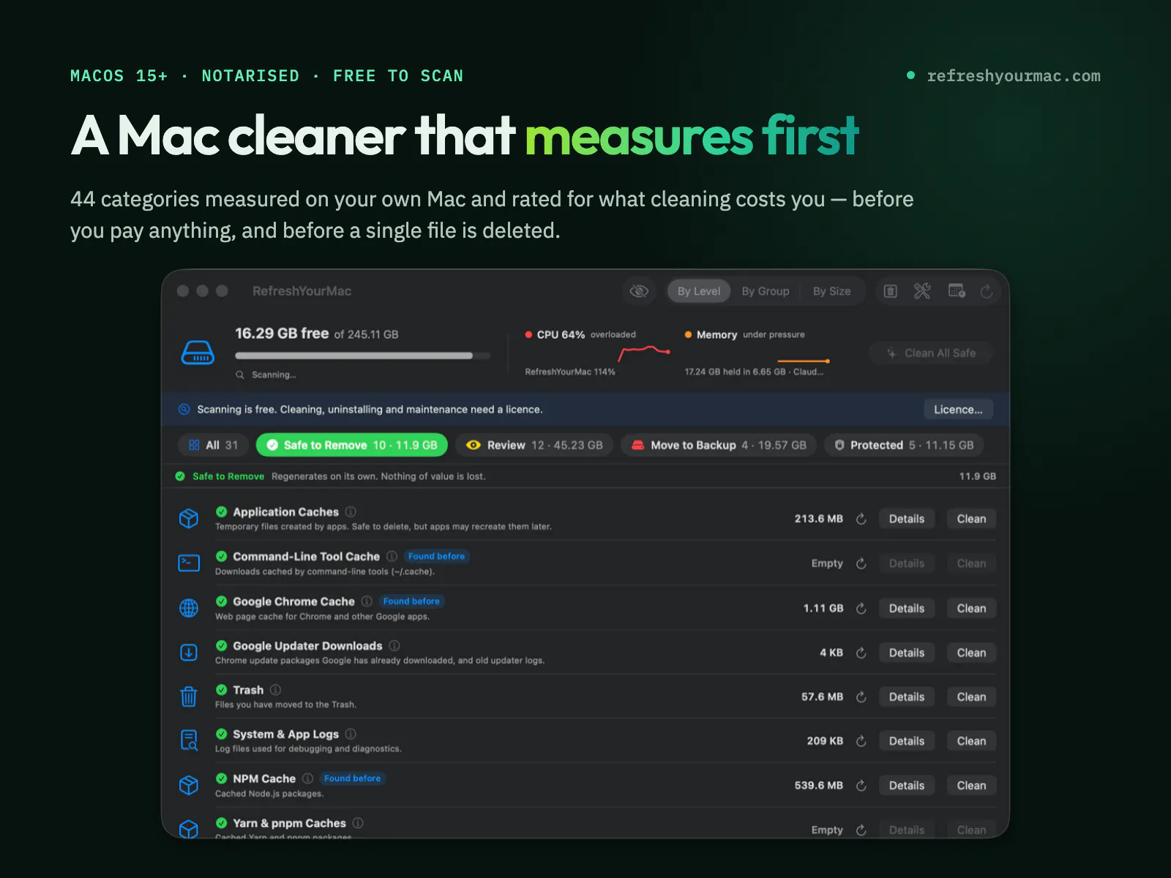This screenshot has width=1171, height=878.
Task: Click the CPU usage sparkline graph
Action: [x=644, y=354]
